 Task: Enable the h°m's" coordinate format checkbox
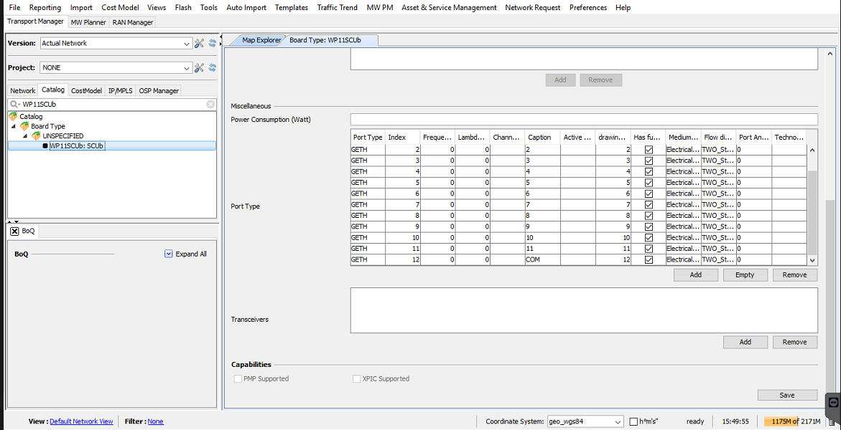pyautogui.click(x=634, y=421)
